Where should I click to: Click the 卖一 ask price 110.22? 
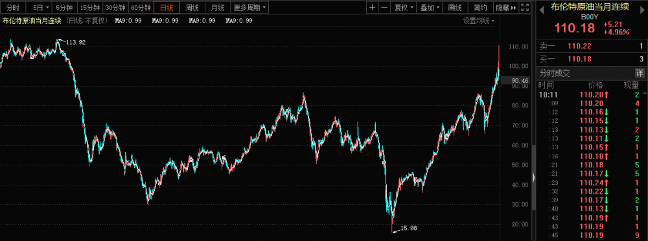[579, 46]
